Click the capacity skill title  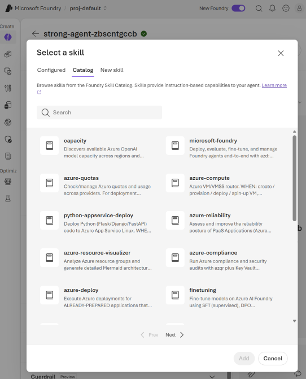tap(75, 141)
